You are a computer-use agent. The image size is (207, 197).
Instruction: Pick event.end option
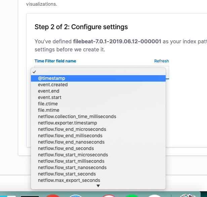pyautogui.click(x=98, y=91)
